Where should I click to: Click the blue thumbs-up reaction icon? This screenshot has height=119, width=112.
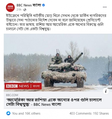[8, 113]
